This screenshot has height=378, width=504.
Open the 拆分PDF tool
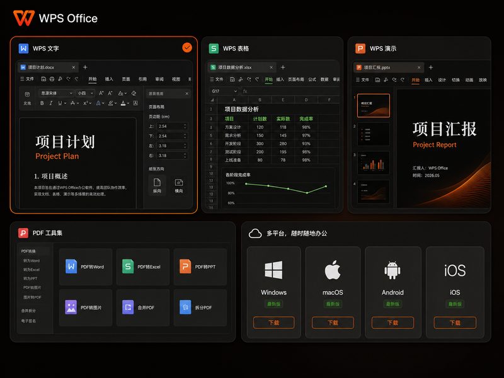click(200, 307)
